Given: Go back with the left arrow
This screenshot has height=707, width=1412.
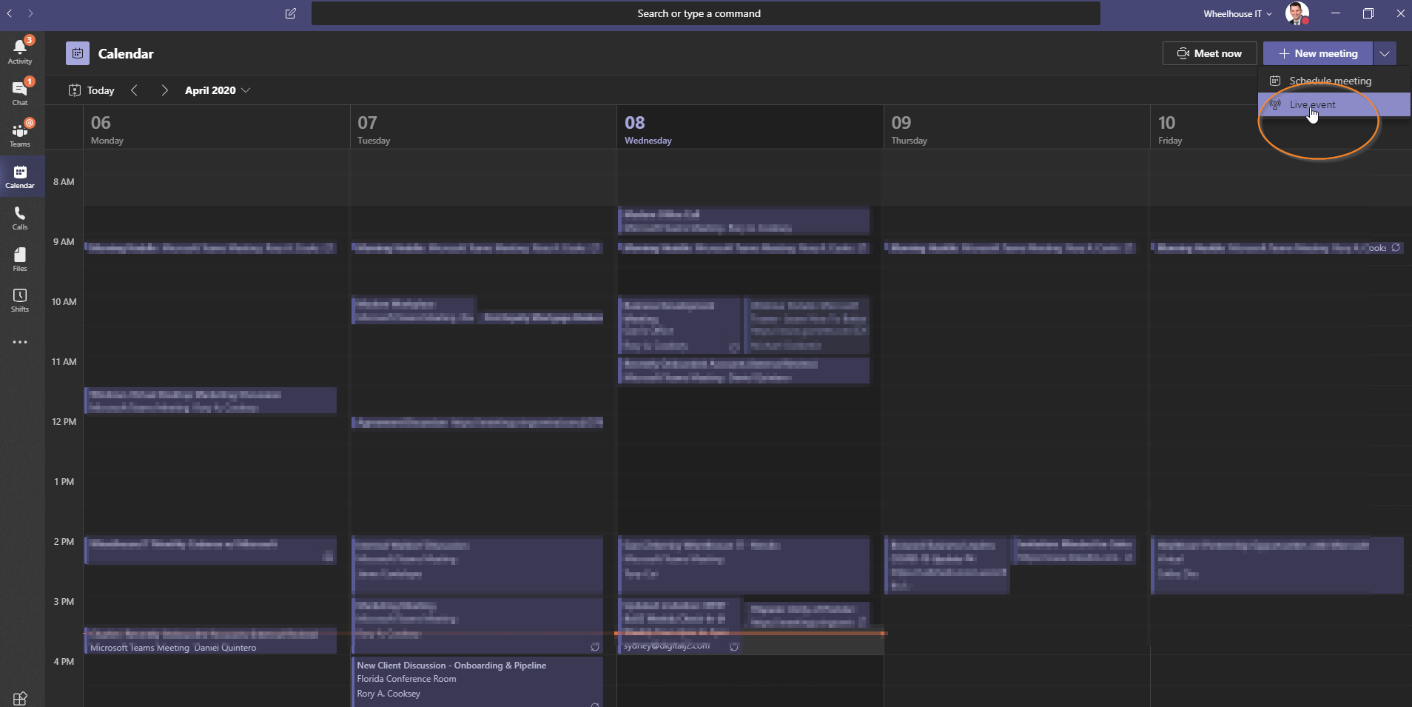Looking at the screenshot, I should click(10, 13).
